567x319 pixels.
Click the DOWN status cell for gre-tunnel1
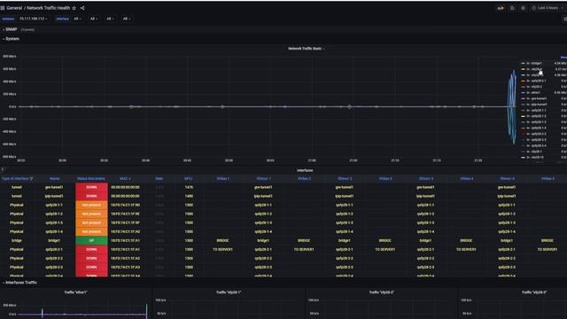pyautogui.click(x=91, y=187)
